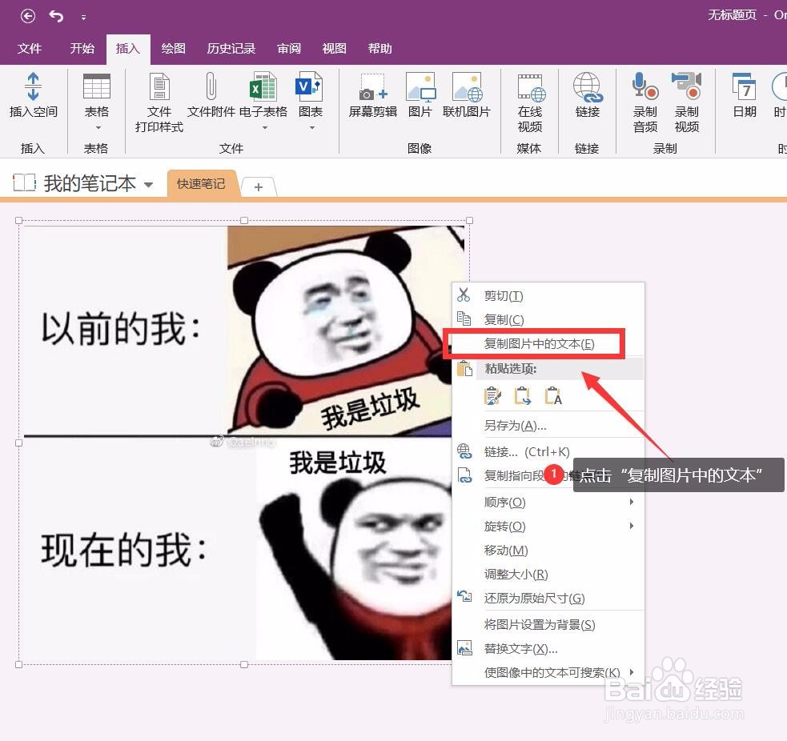Choose the 只保留文本 paste option icon
This screenshot has height=741, width=787.
554,395
